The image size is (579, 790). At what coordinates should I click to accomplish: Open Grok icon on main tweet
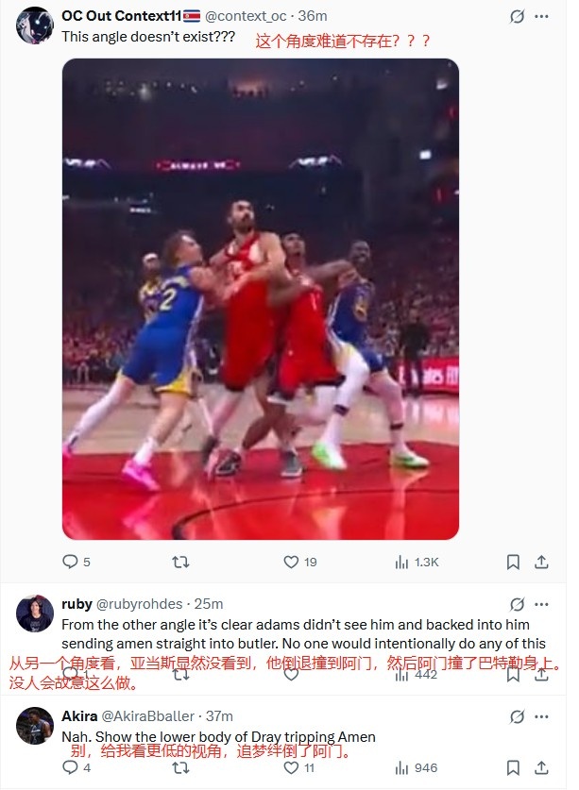point(517,17)
